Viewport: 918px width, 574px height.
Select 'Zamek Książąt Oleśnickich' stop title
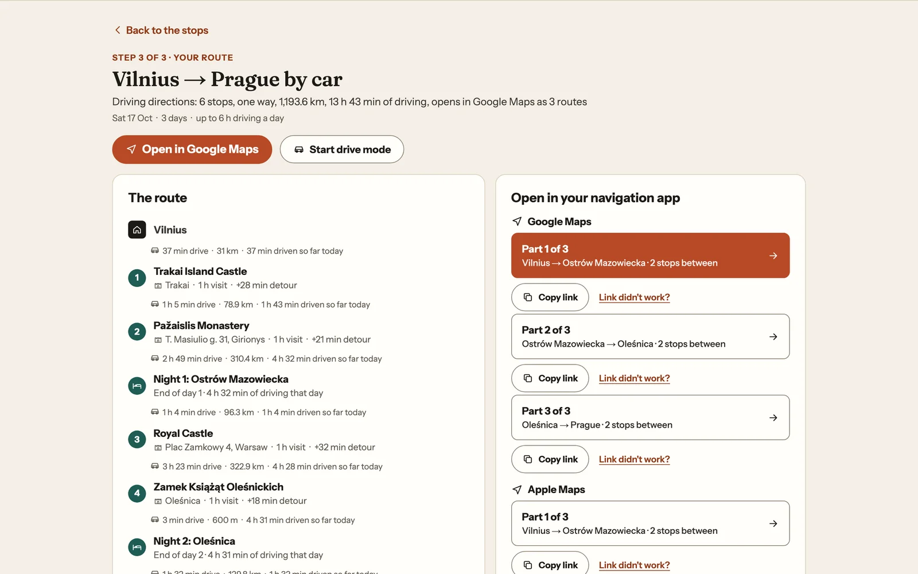tap(219, 487)
